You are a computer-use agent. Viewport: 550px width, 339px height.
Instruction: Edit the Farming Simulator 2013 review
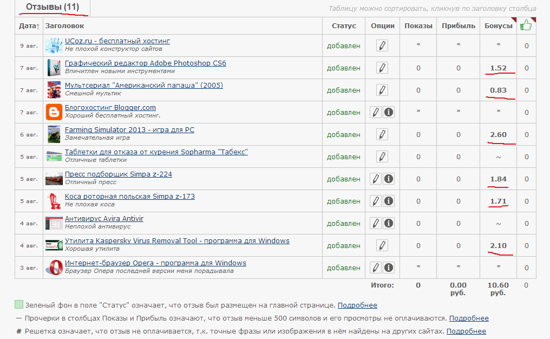382,134
